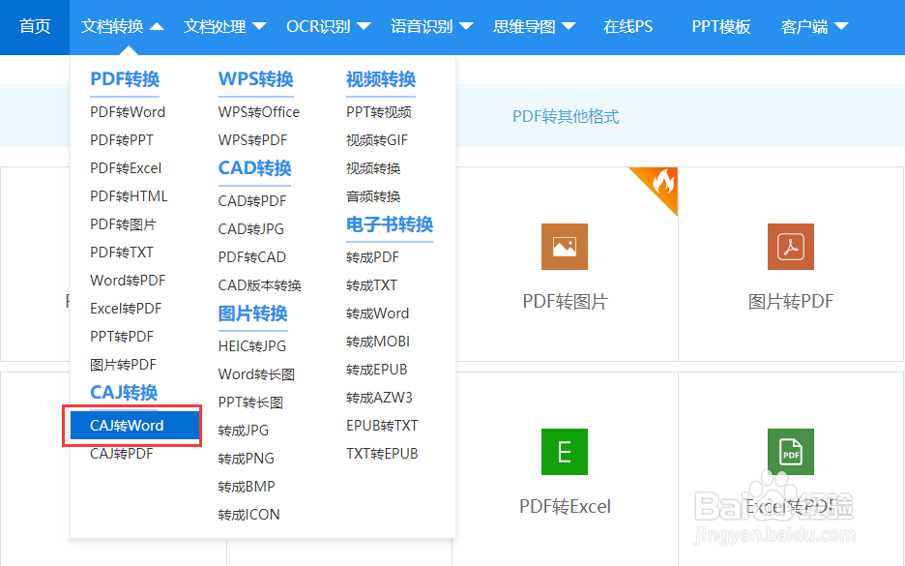This screenshot has height=566, width=905.
Task: Select PPT转长图 menu entry
Action: (249, 402)
